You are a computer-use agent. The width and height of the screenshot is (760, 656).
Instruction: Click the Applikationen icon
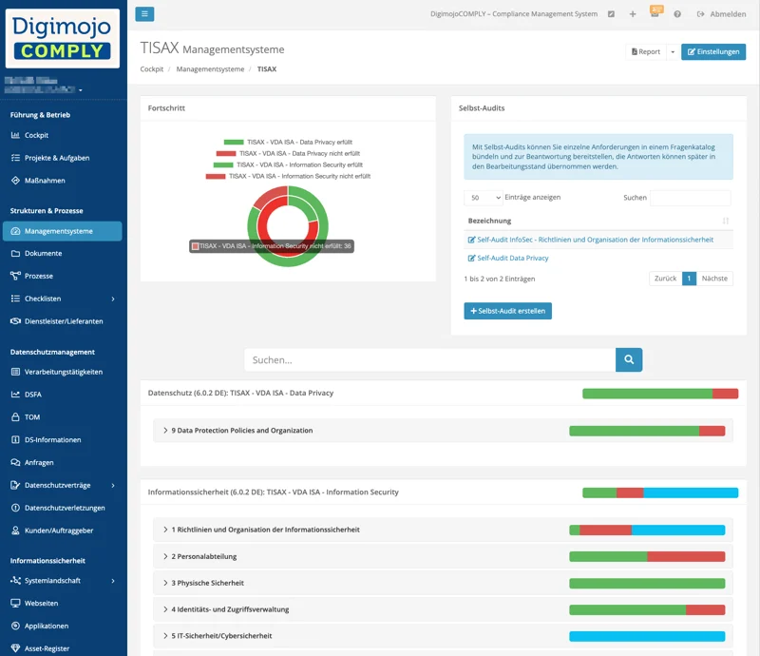tap(15, 626)
